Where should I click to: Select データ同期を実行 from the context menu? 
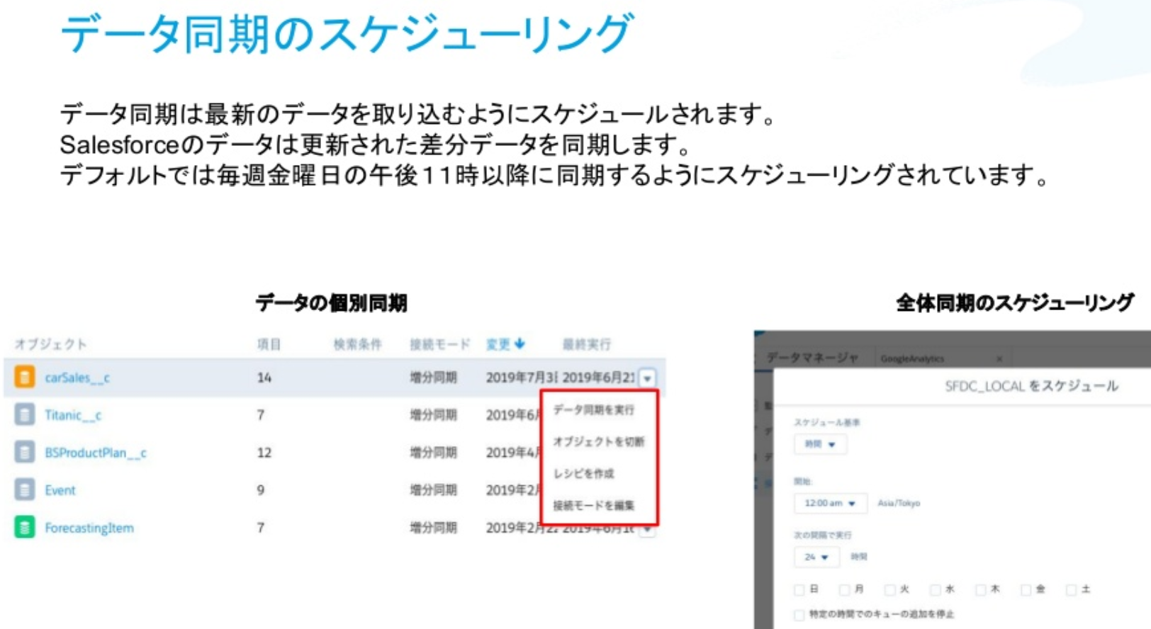[x=593, y=409]
